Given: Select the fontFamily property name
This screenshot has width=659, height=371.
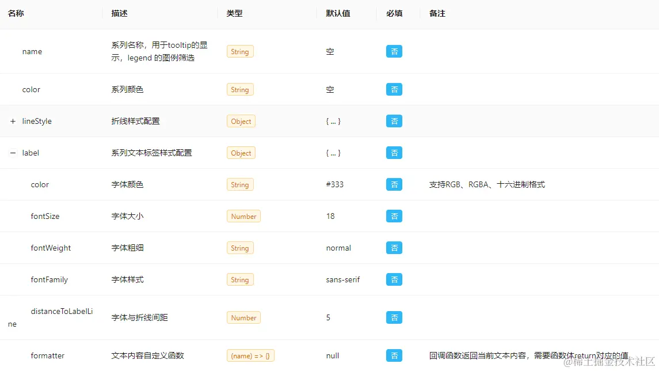Looking at the screenshot, I should coord(49,280).
